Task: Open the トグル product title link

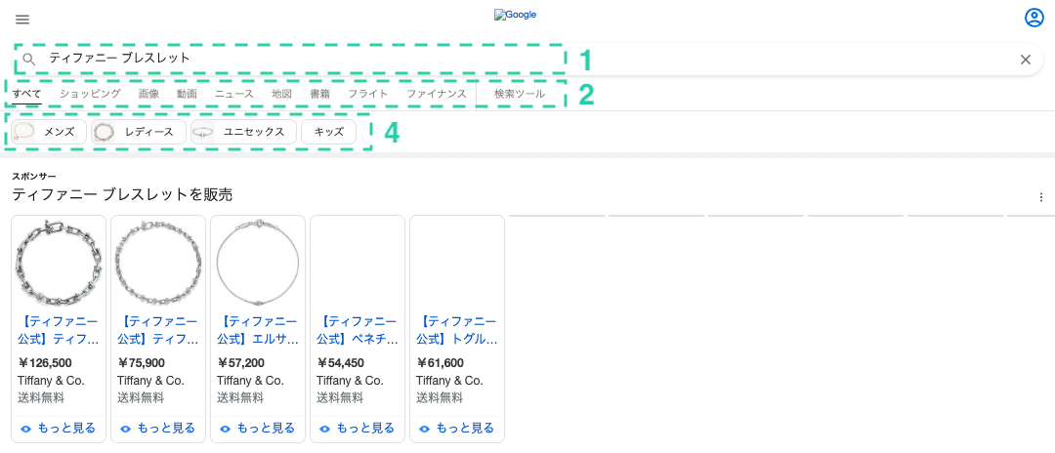Action: (457, 330)
